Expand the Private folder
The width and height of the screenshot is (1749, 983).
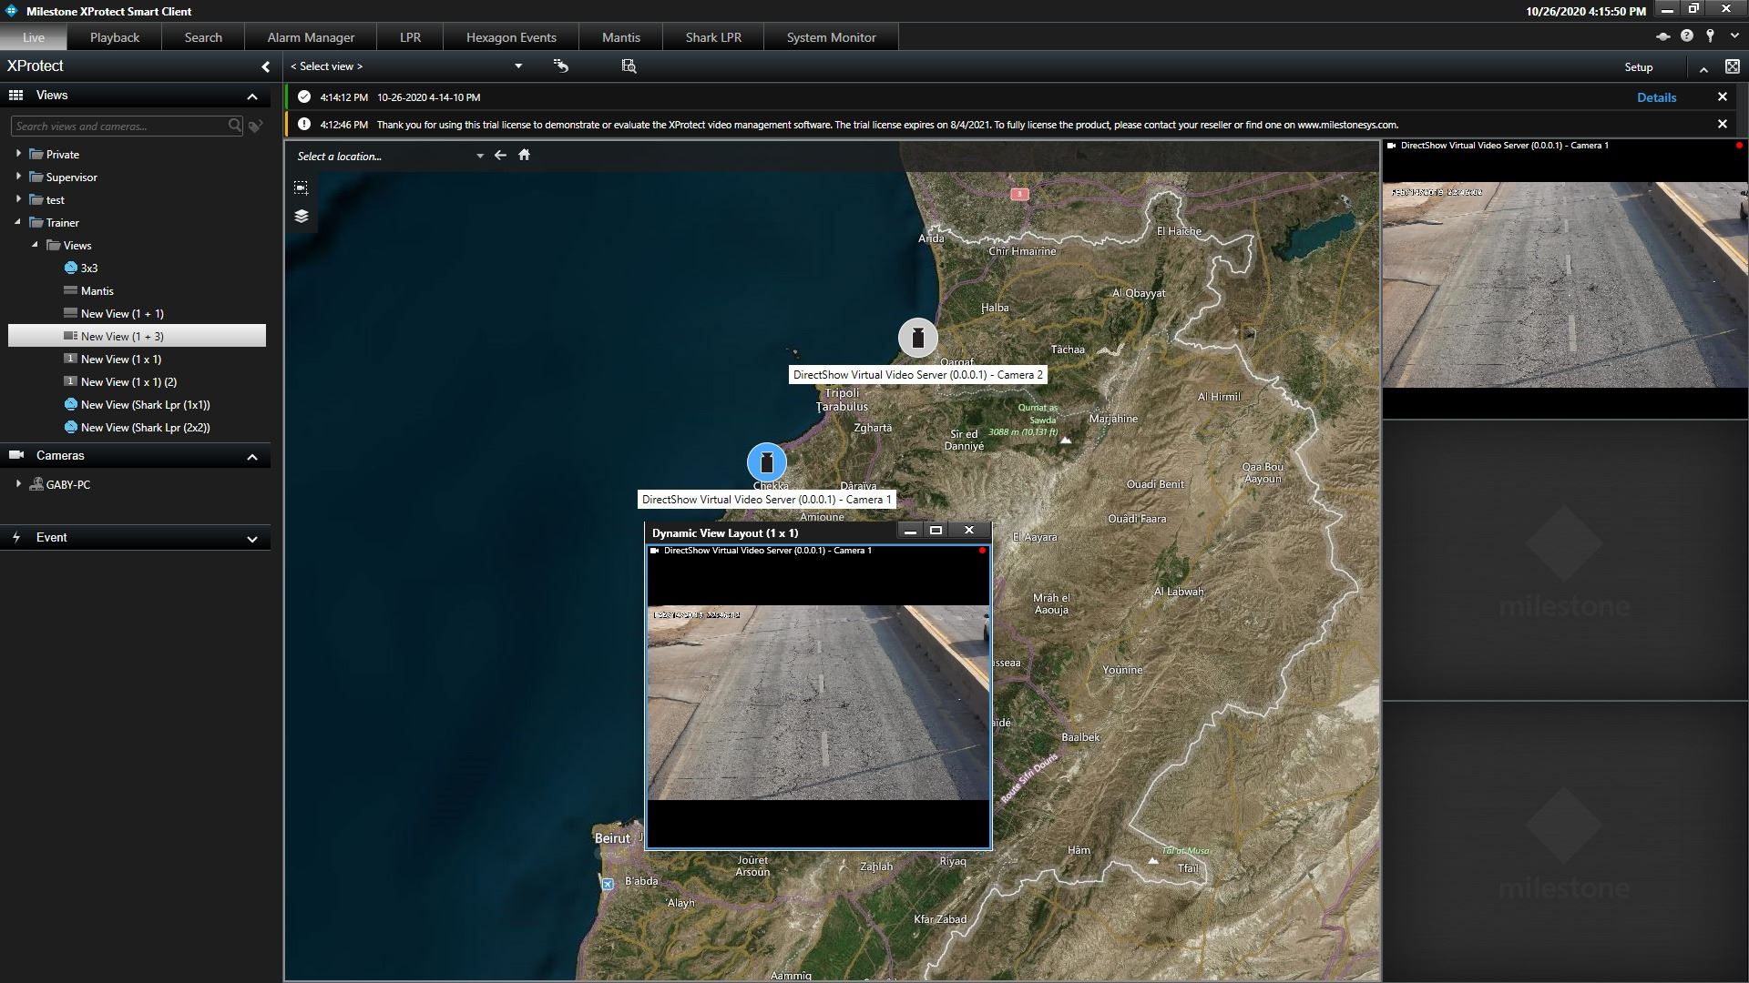click(x=18, y=154)
